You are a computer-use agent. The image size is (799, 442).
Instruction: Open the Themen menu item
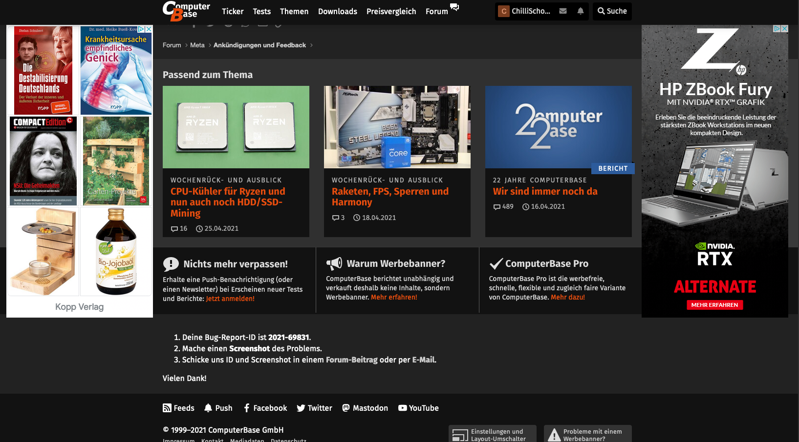coord(294,11)
